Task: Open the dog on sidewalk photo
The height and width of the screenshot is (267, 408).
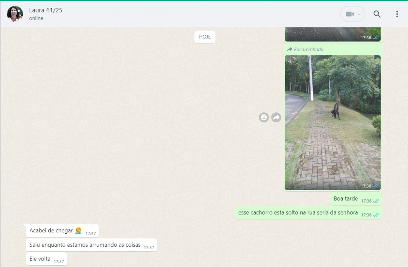Action: pyautogui.click(x=333, y=122)
